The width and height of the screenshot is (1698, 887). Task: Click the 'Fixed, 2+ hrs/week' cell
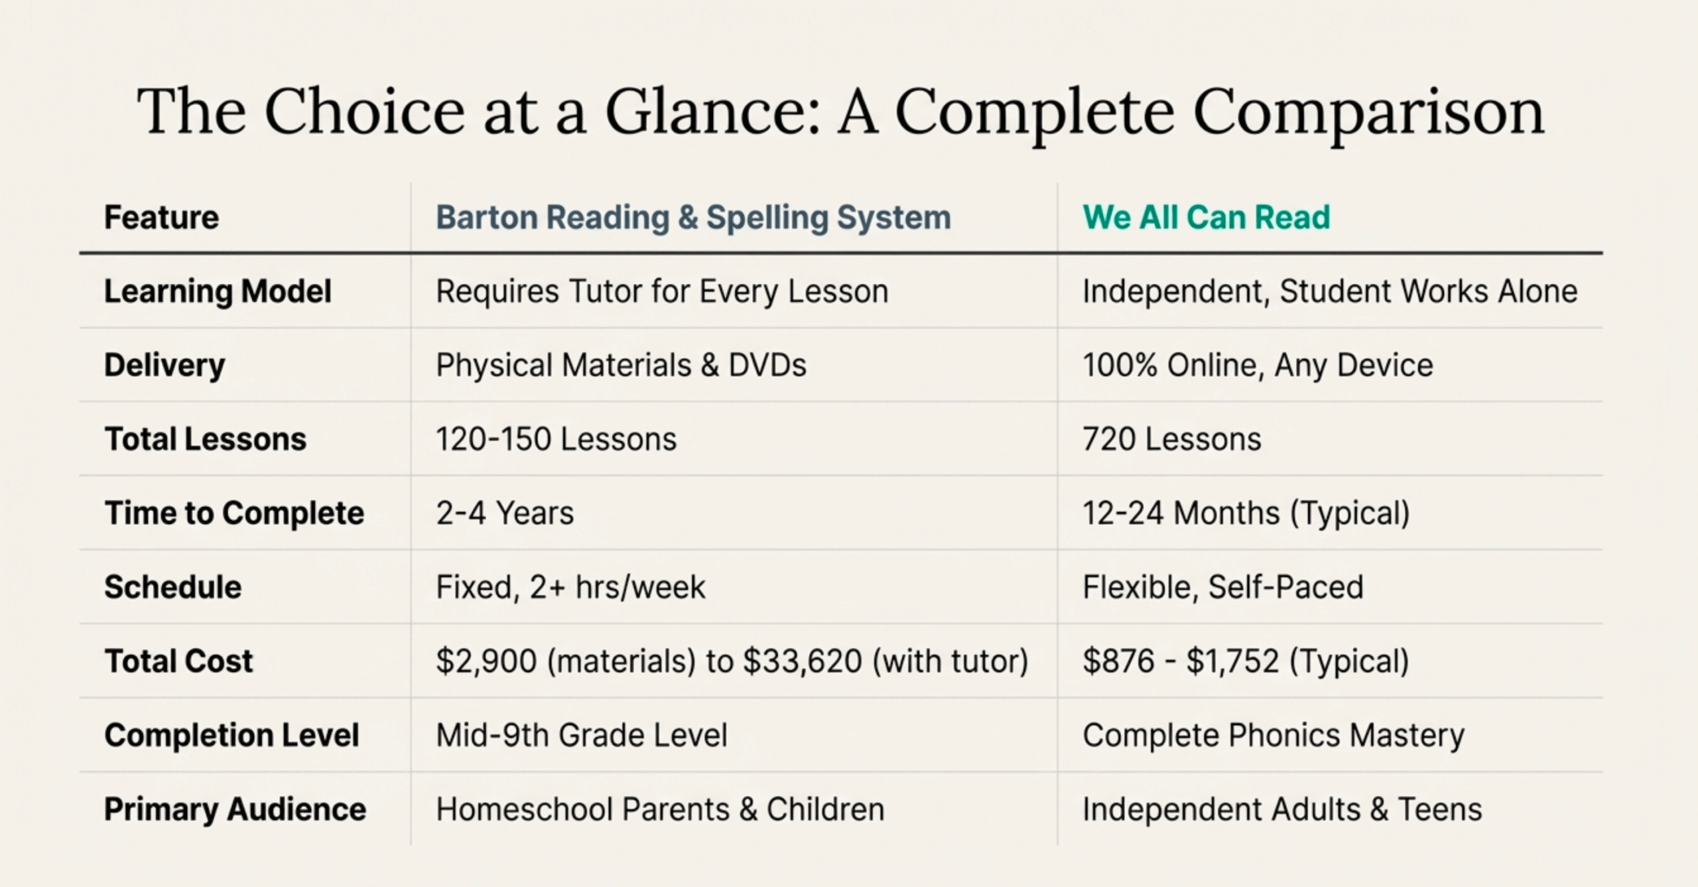tap(570, 587)
